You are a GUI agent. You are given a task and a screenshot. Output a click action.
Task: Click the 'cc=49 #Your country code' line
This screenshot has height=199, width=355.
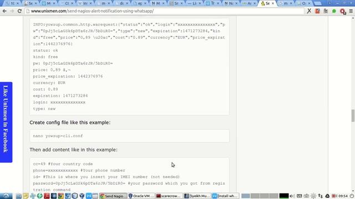[x=63, y=164]
